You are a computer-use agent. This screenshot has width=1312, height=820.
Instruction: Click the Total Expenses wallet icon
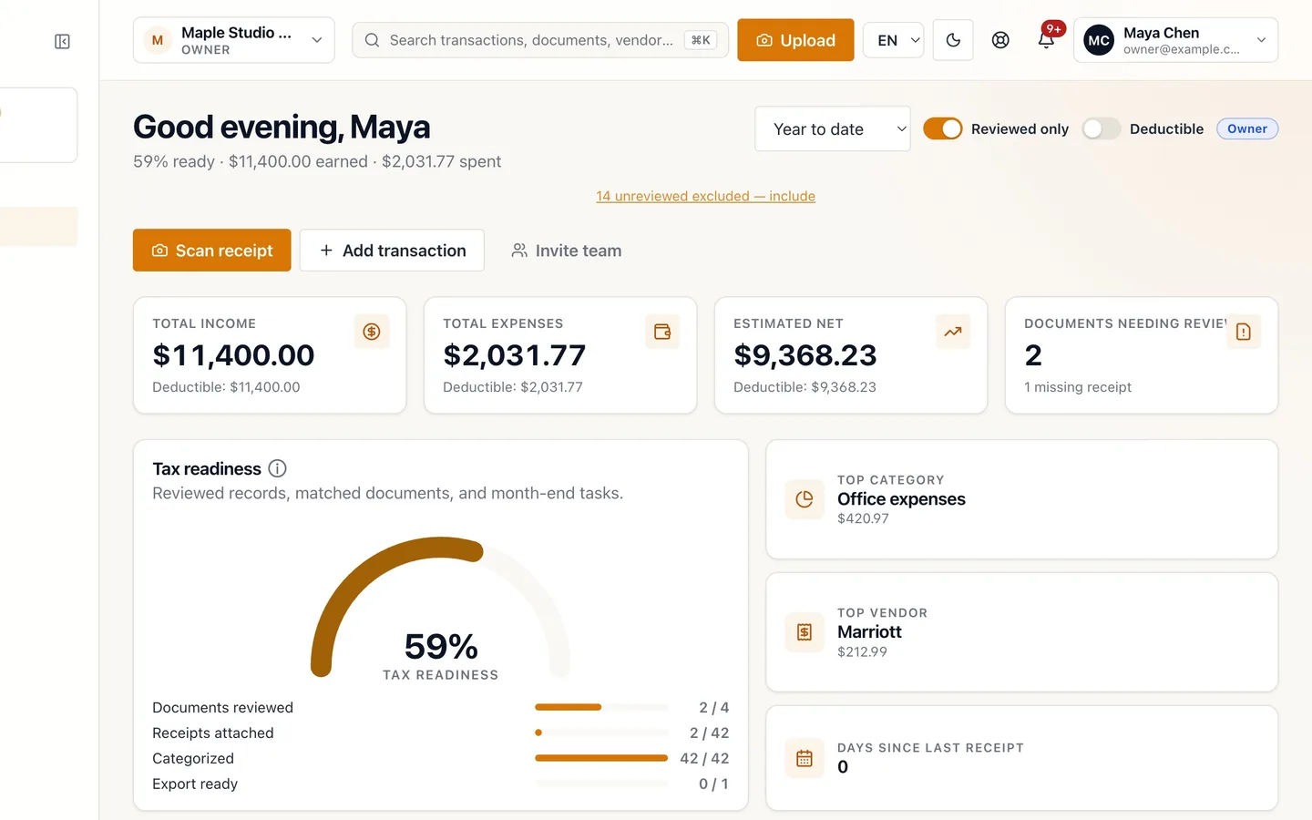662,332
